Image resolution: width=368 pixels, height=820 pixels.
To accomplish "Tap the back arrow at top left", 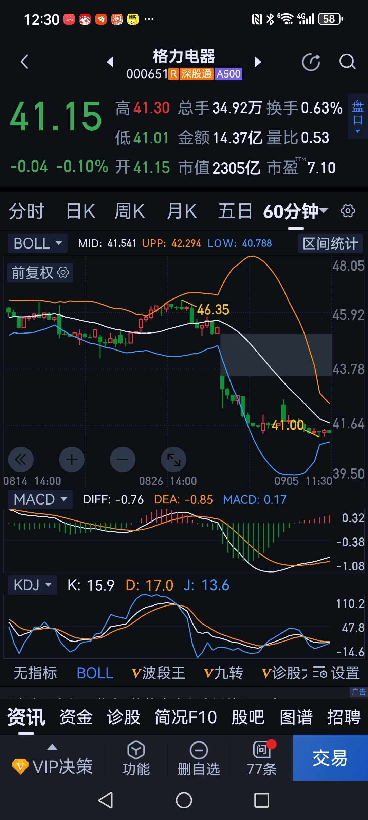I will click(24, 62).
